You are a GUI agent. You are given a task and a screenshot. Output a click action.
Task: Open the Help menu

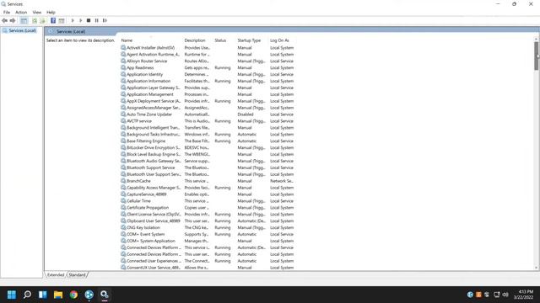(51, 12)
